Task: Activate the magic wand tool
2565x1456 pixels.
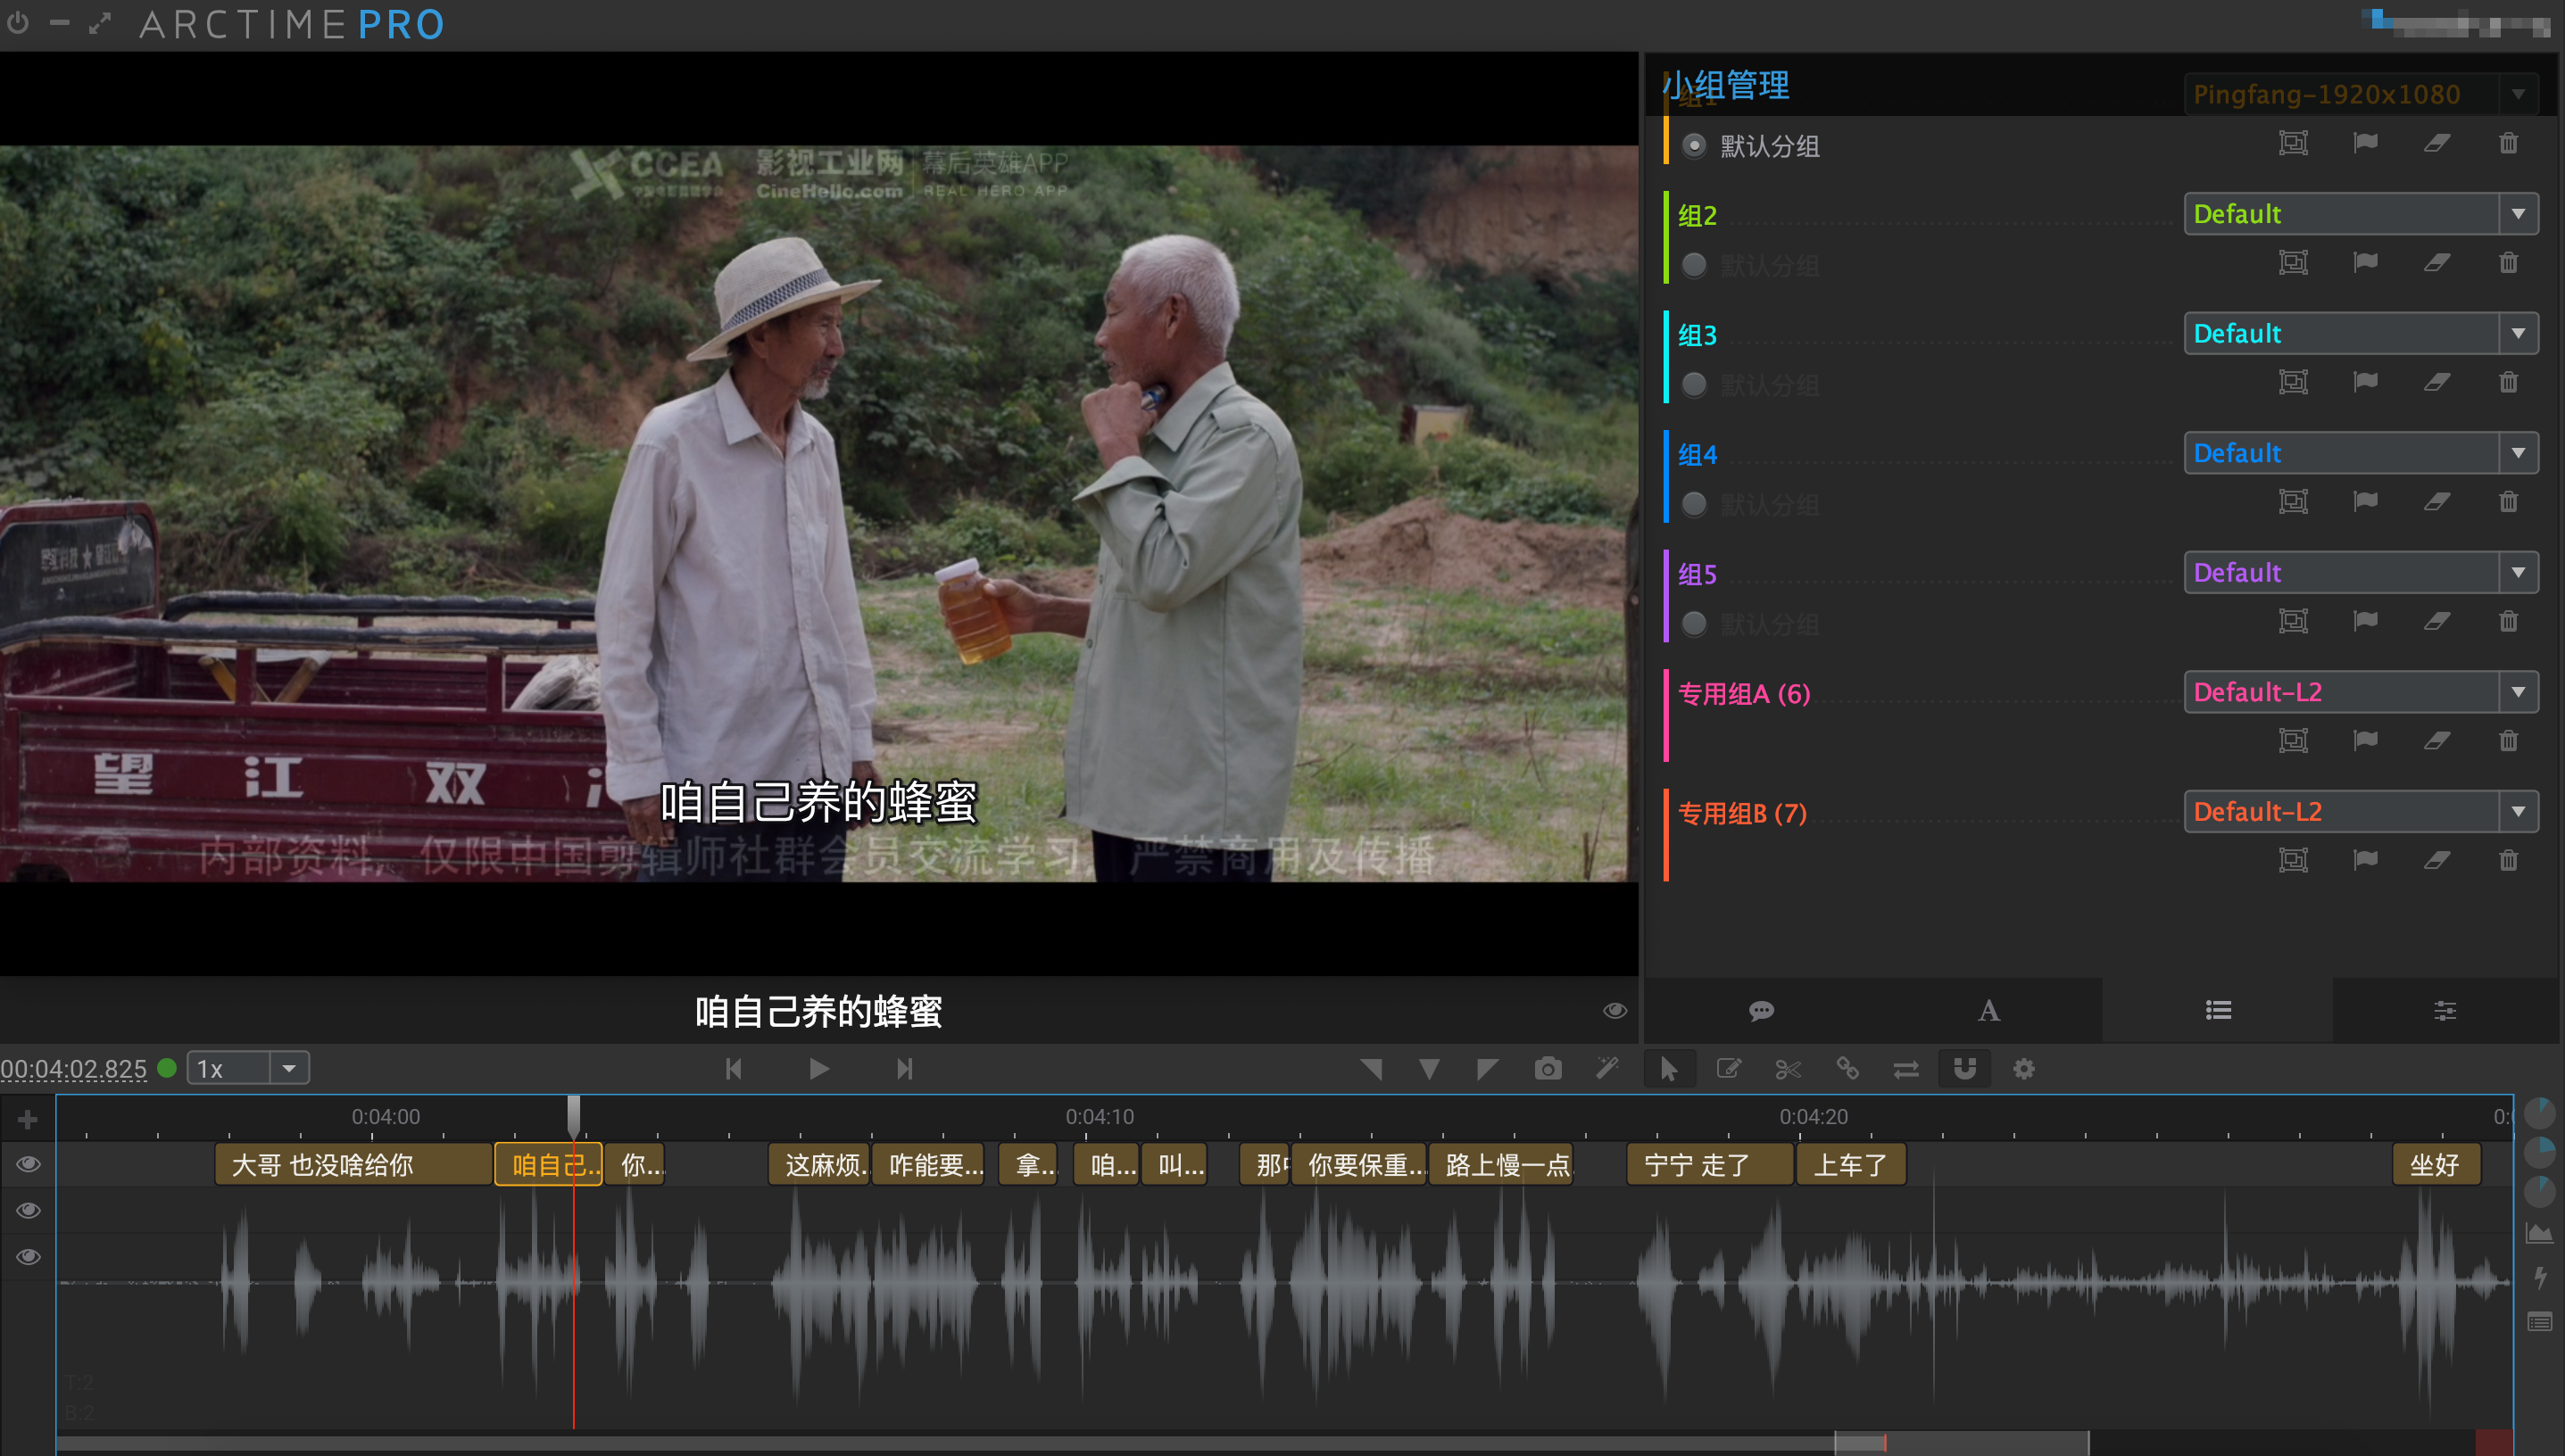Action: point(1606,1069)
